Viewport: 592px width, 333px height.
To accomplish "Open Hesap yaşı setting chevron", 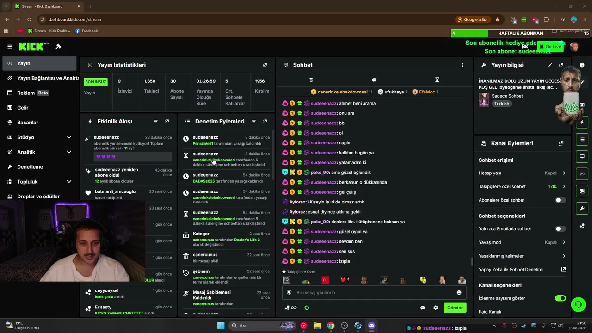I will click(564, 173).
